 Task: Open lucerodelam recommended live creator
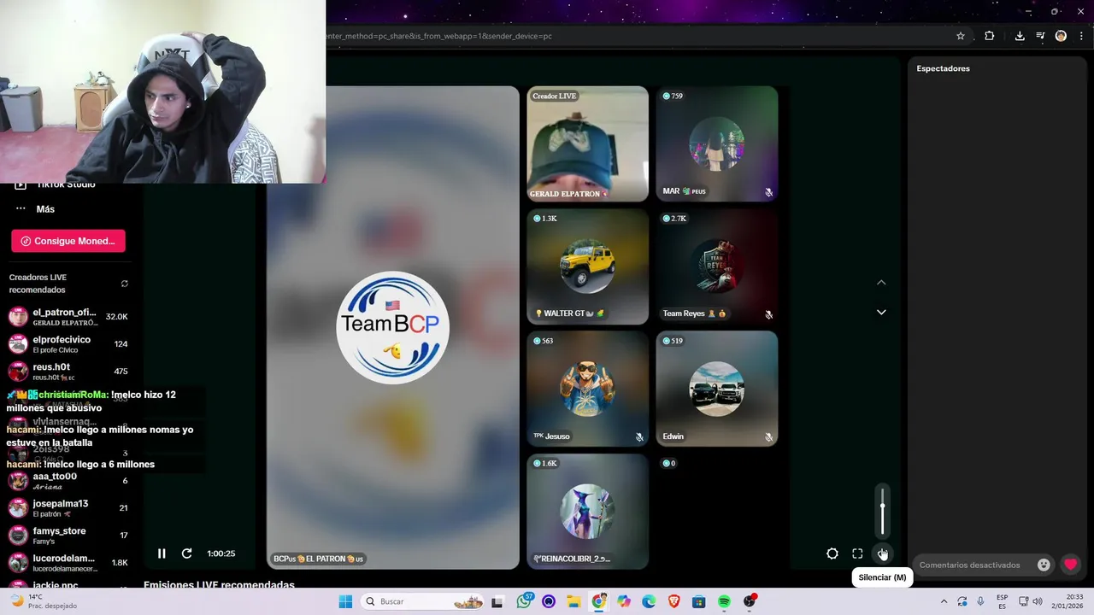click(x=68, y=563)
